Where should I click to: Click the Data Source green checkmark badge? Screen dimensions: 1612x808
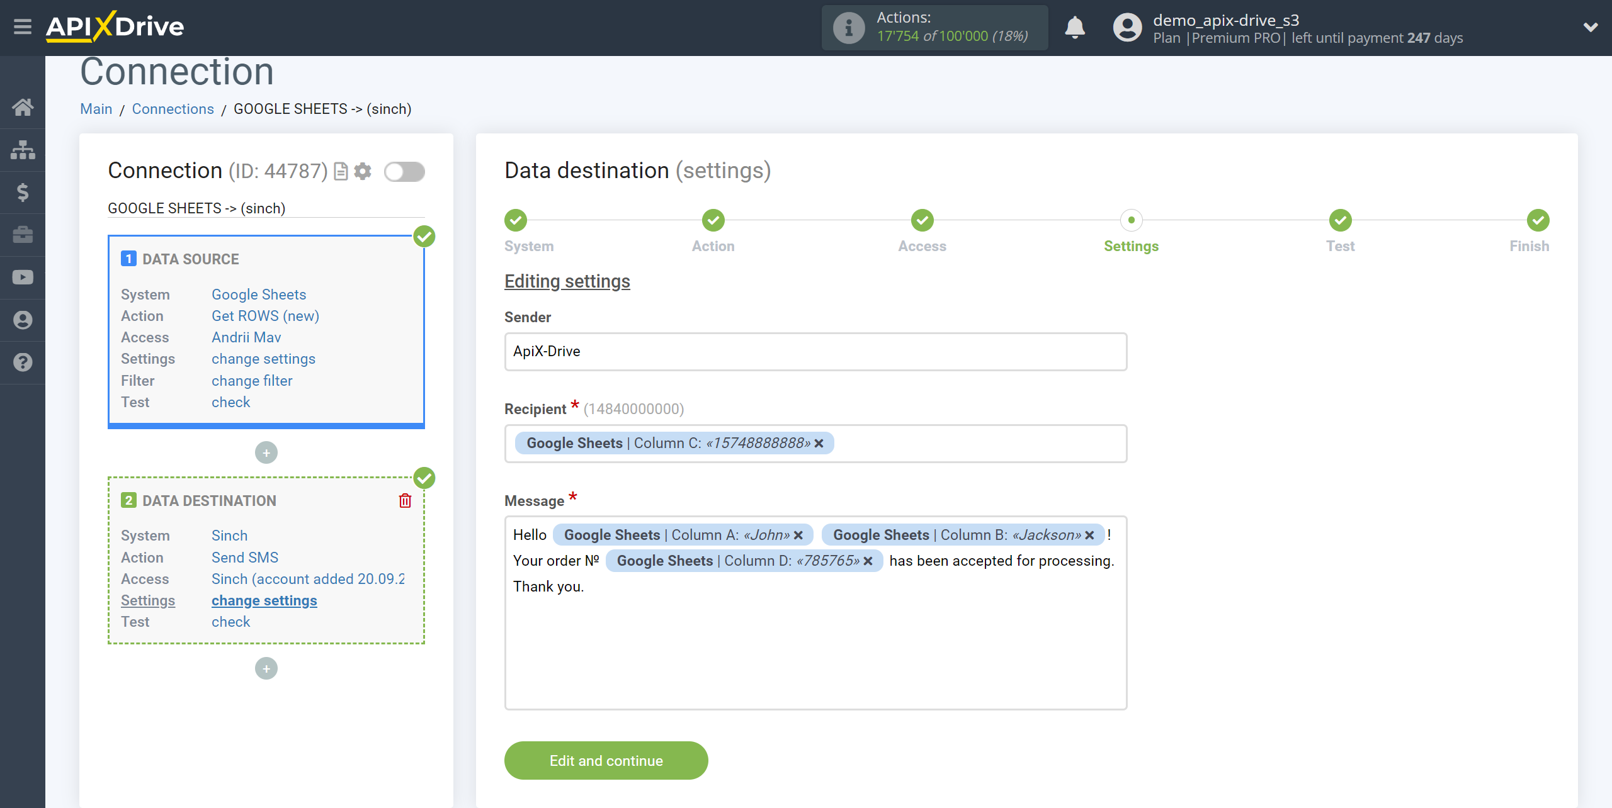click(424, 237)
